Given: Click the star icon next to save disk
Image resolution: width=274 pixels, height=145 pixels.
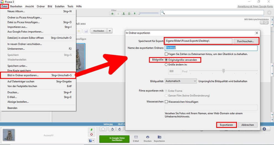Looking at the screenshot, I should (x=79, y=31).
